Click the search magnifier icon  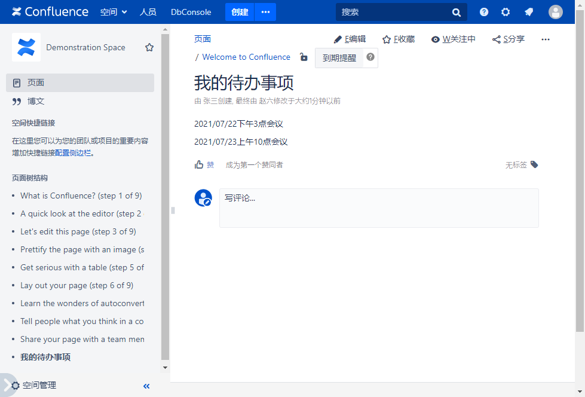pos(457,12)
